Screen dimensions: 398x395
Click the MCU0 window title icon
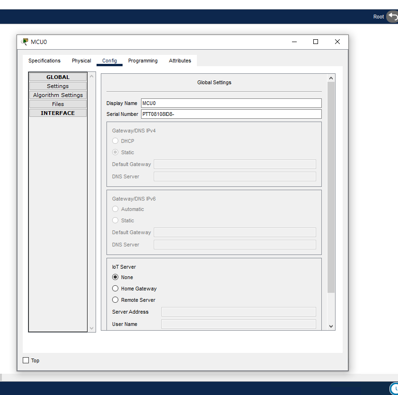25,42
